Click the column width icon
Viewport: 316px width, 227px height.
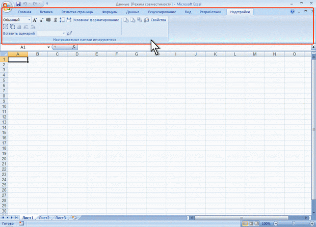(69, 20)
